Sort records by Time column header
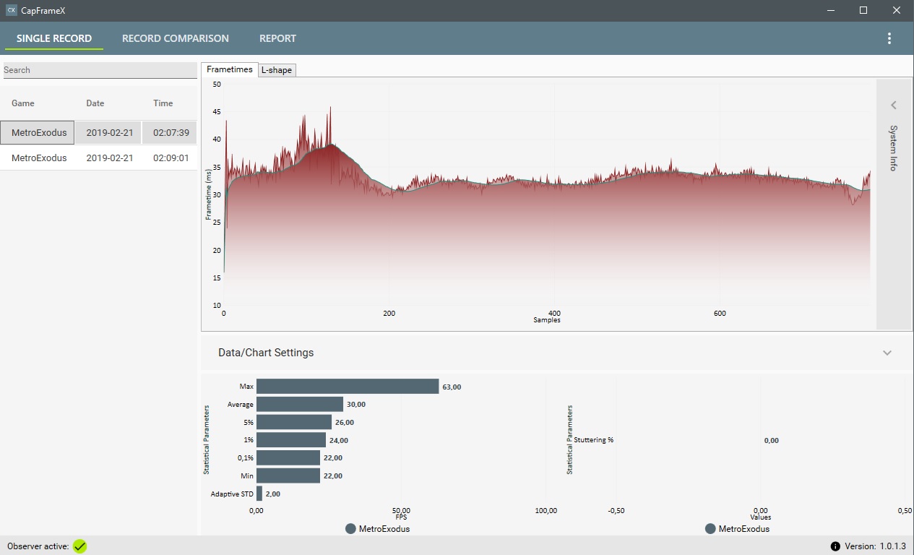This screenshot has height=555, width=914. click(163, 103)
